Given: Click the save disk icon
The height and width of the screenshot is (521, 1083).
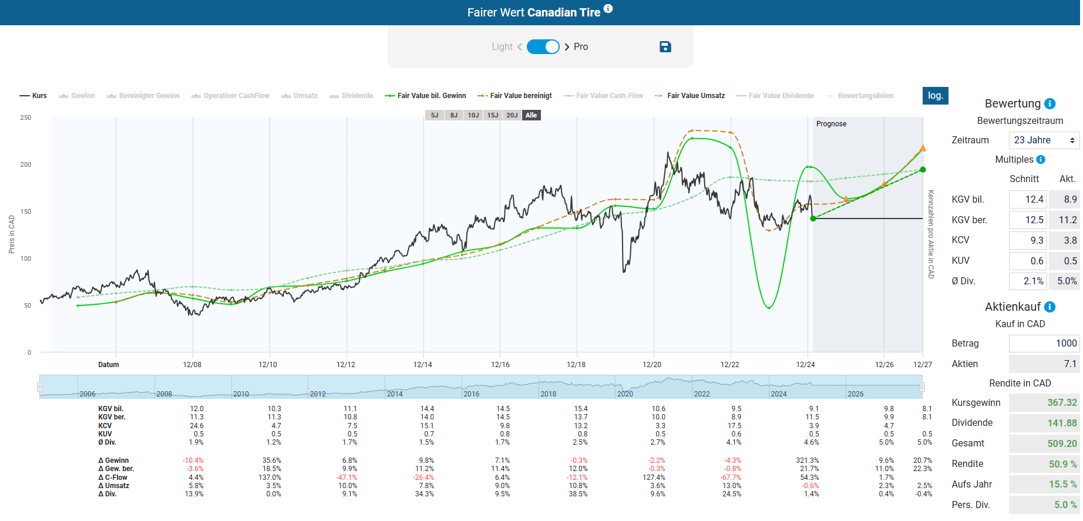Looking at the screenshot, I should pyautogui.click(x=665, y=47).
